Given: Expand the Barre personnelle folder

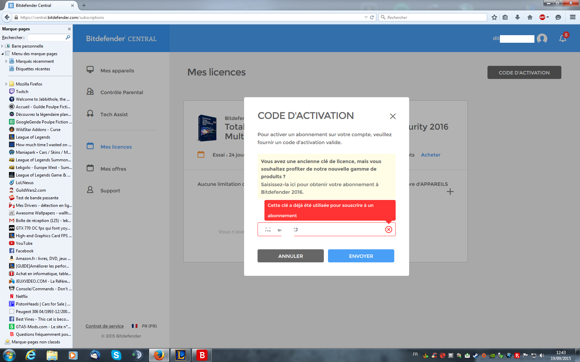Looking at the screenshot, I should pyautogui.click(x=2, y=46).
